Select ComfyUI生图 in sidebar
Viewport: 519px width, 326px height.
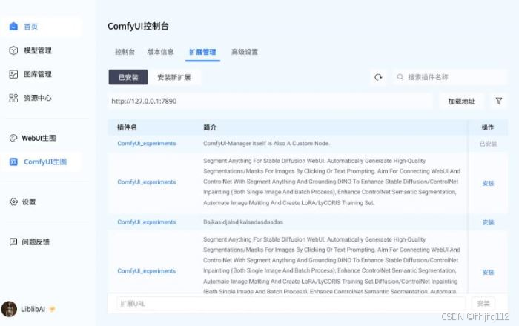click(42, 162)
